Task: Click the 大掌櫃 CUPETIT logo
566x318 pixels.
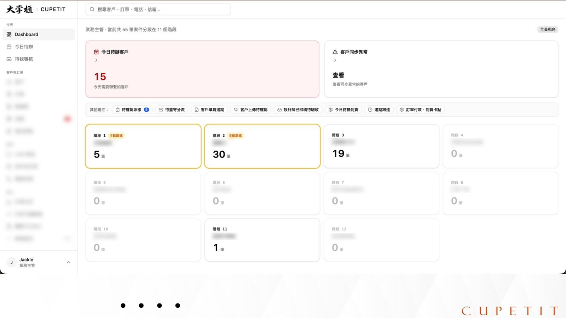Action: 36,9
